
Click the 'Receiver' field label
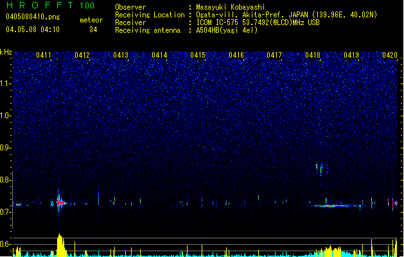point(130,22)
